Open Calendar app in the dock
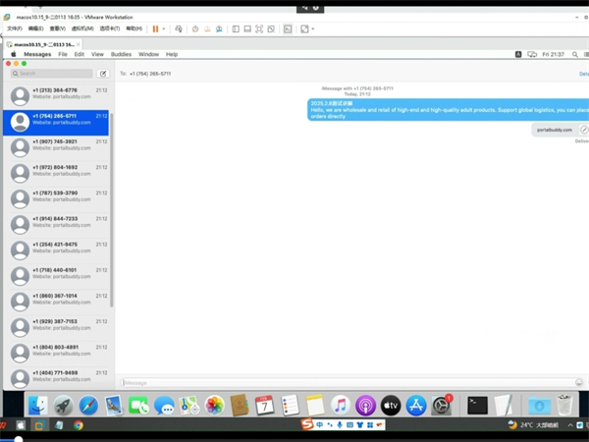 (264, 405)
